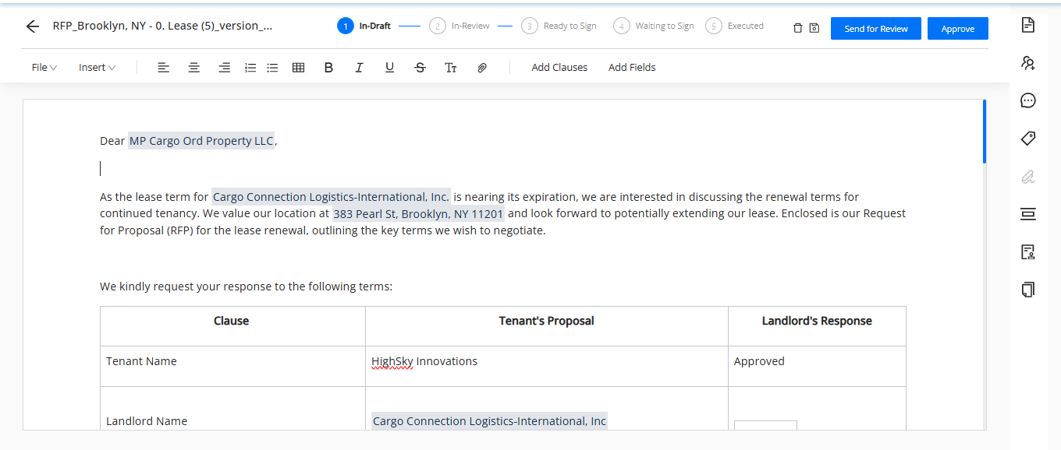This screenshot has height=450, width=1061.
Task: Select the In-Draft workflow step
Action: tap(364, 26)
